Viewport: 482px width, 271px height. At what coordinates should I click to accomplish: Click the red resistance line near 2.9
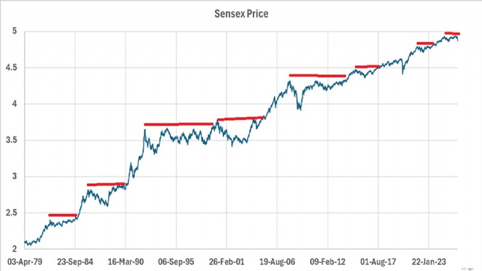[x=106, y=184]
